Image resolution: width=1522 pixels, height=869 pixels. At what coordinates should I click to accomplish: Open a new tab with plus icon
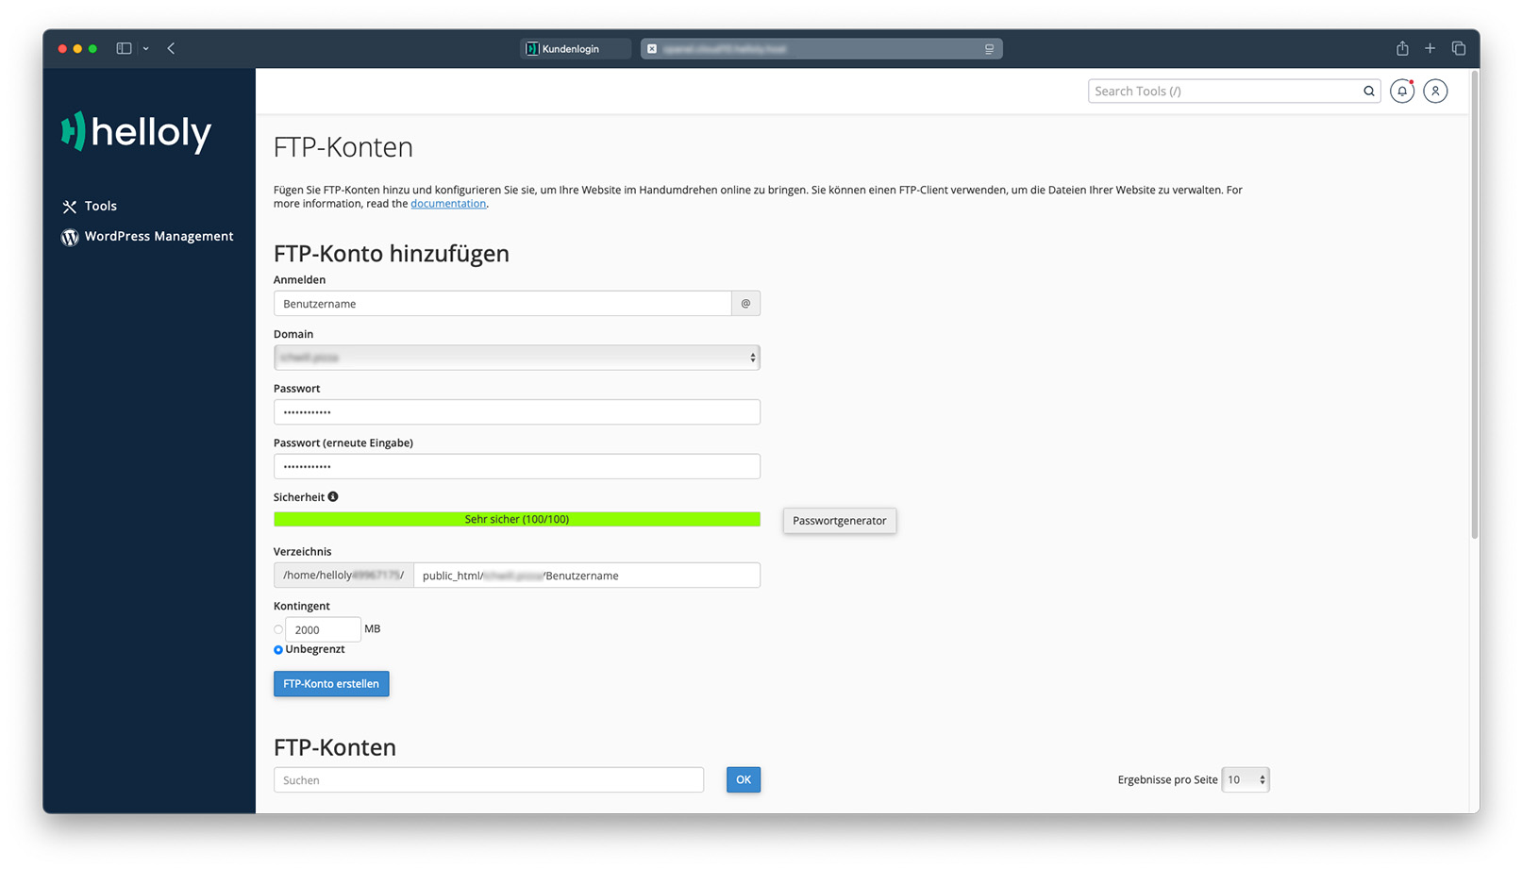[x=1430, y=48]
